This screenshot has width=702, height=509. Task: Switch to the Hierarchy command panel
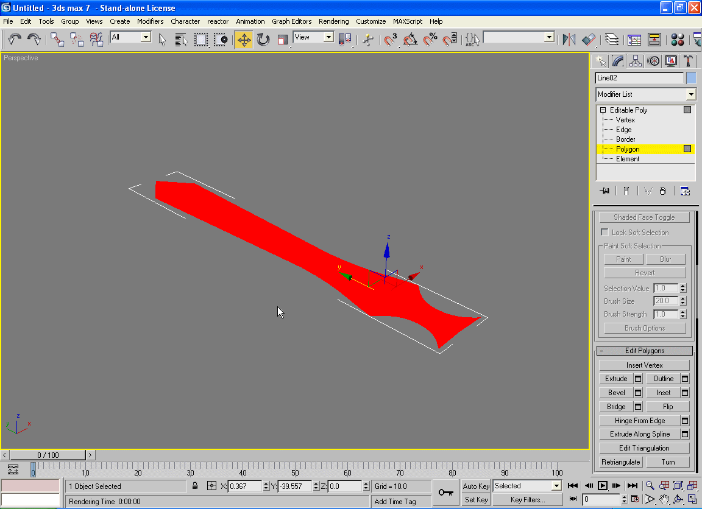point(636,61)
